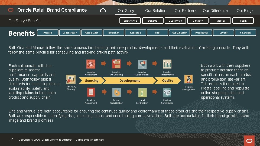Click the Market button
Screen dimensions: 260x146
(x=220, y=21)
